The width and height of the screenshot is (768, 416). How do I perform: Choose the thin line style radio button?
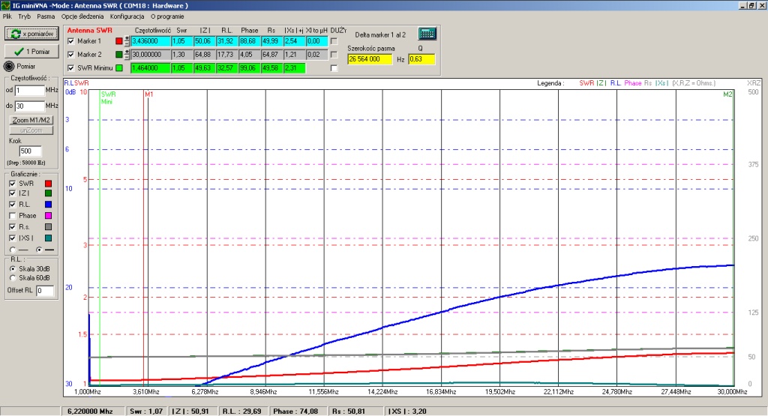point(11,249)
